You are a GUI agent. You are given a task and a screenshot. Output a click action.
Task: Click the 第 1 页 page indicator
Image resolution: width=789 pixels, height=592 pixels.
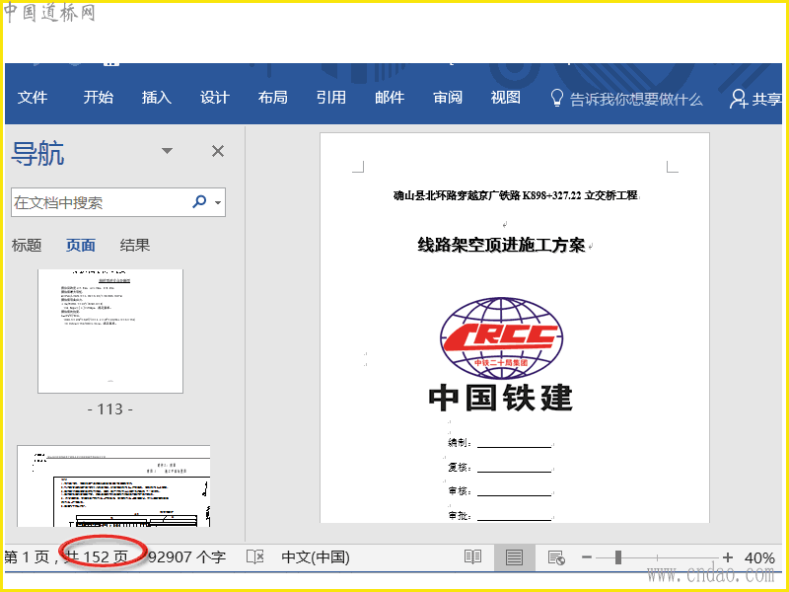(x=27, y=557)
